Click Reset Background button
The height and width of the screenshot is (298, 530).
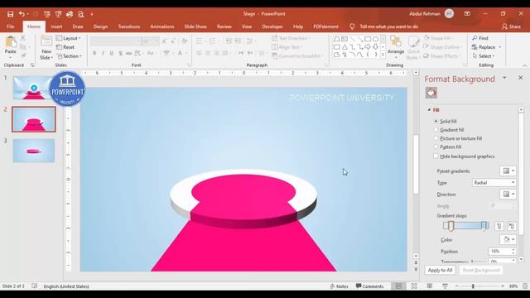pyautogui.click(x=481, y=270)
